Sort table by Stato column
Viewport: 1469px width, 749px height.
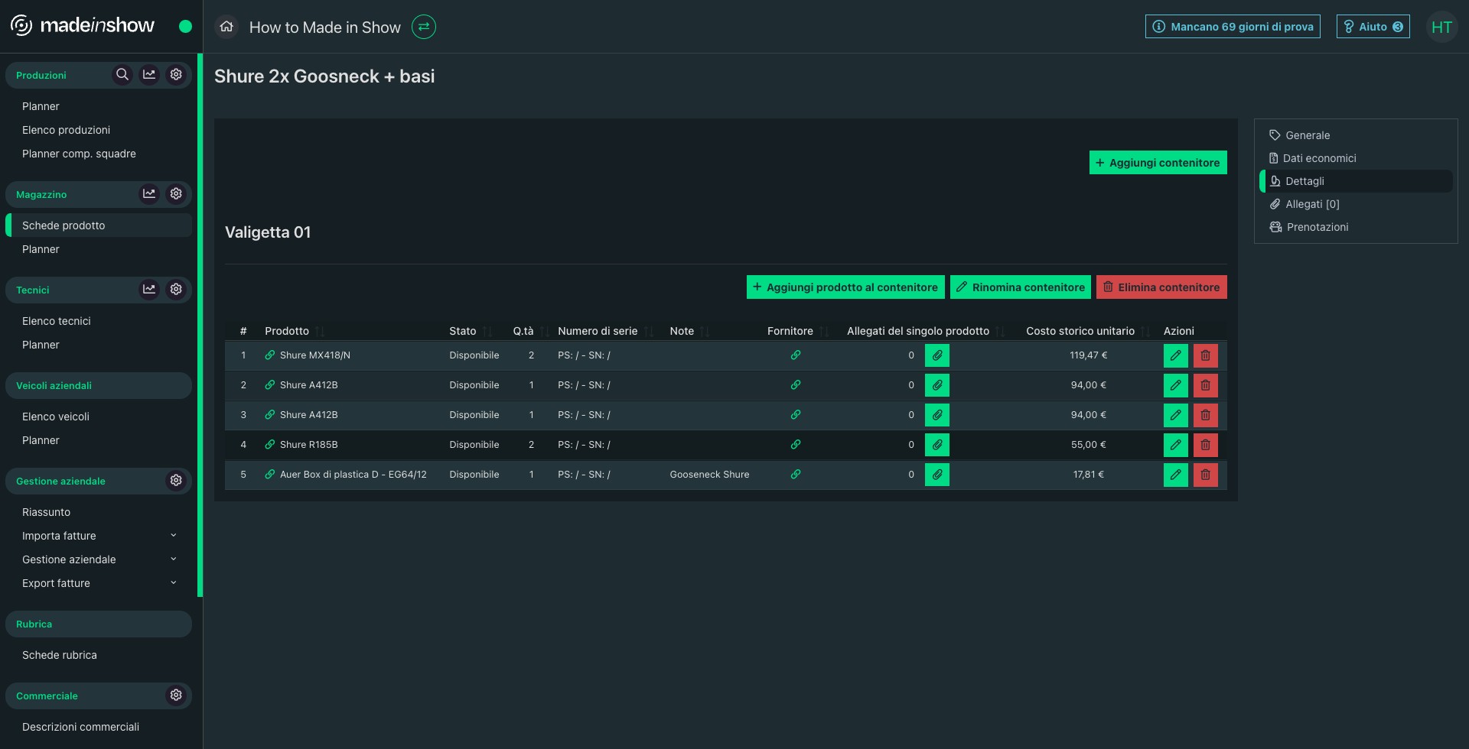click(471, 331)
